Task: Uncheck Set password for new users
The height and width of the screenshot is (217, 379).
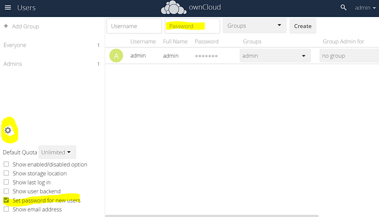Action: point(6,200)
